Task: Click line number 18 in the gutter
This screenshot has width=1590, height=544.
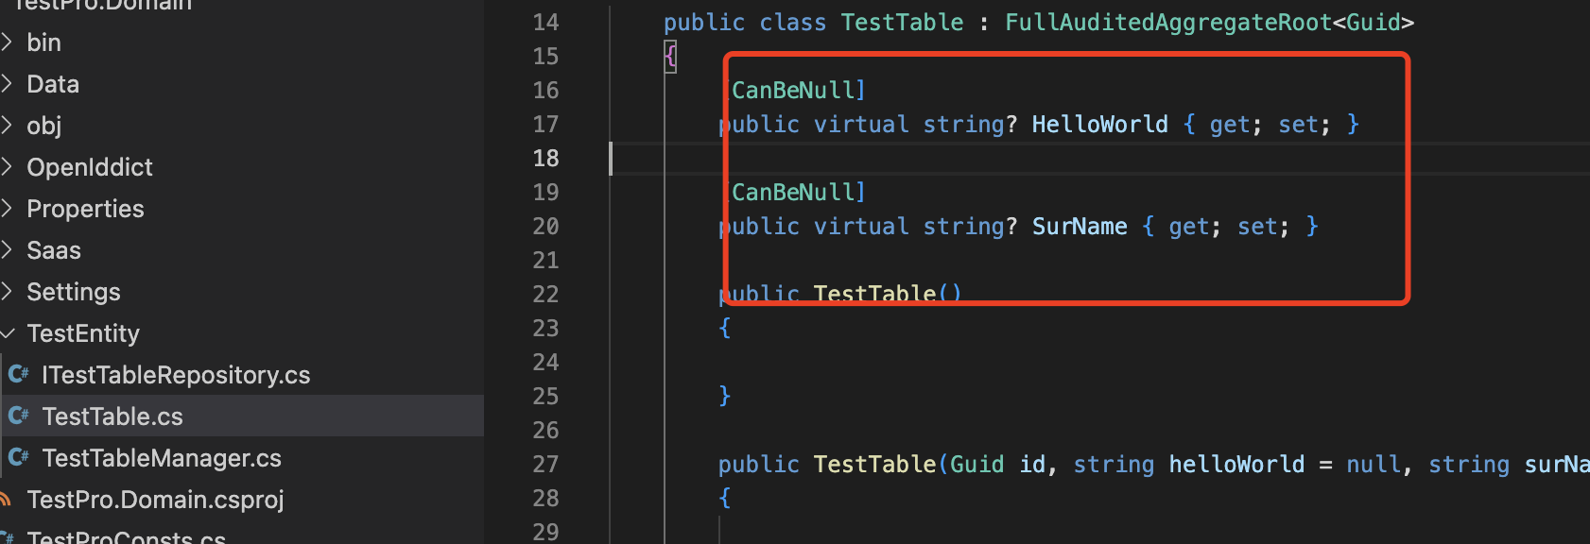Action: tap(545, 158)
